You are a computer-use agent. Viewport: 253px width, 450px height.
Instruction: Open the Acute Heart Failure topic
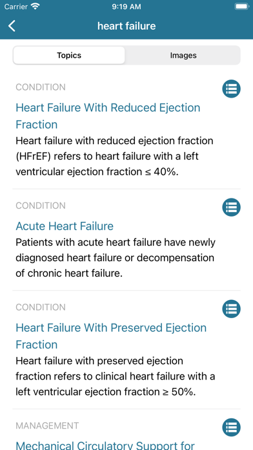(65, 226)
